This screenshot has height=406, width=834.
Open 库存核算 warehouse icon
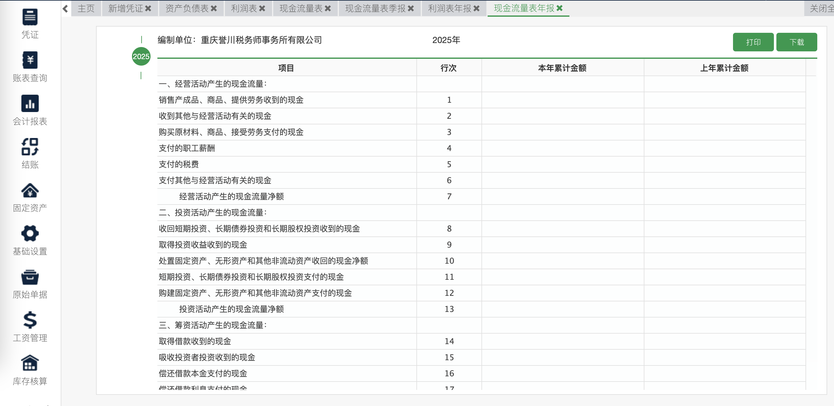pos(30,363)
